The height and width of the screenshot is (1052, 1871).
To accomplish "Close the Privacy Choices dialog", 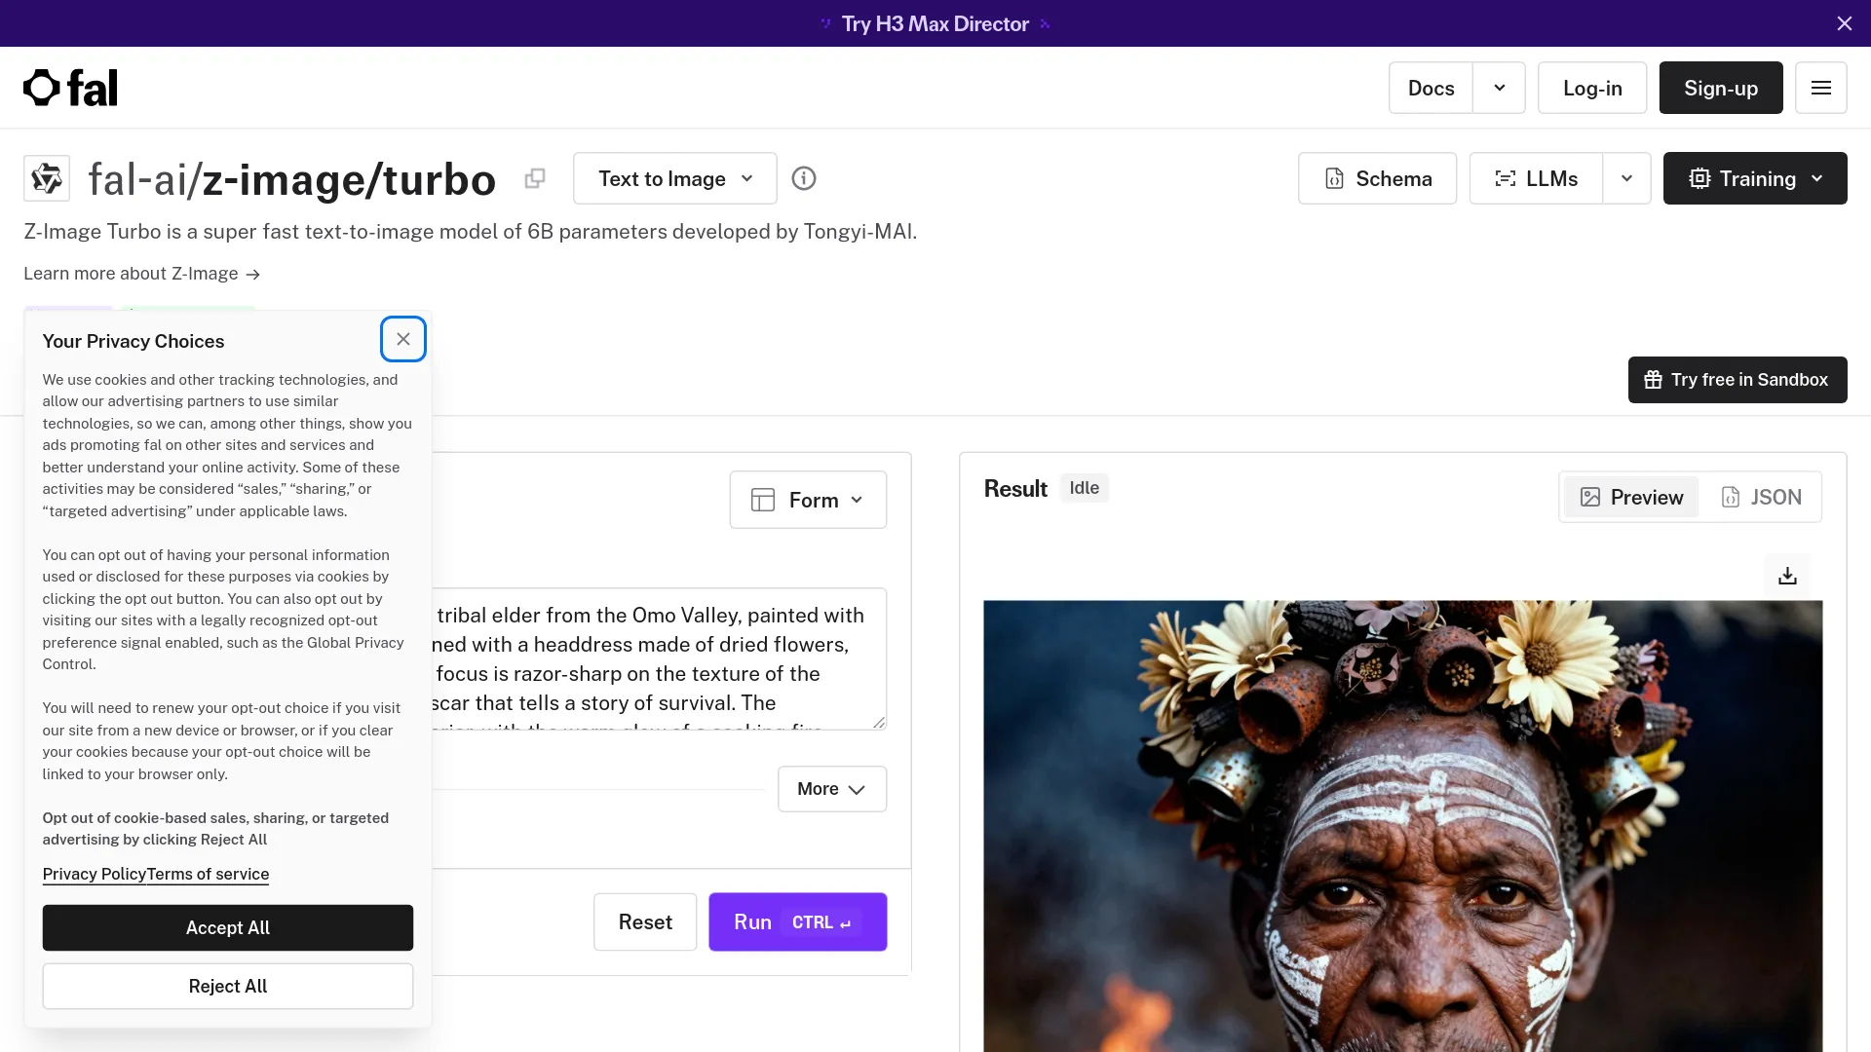I will click(x=403, y=339).
